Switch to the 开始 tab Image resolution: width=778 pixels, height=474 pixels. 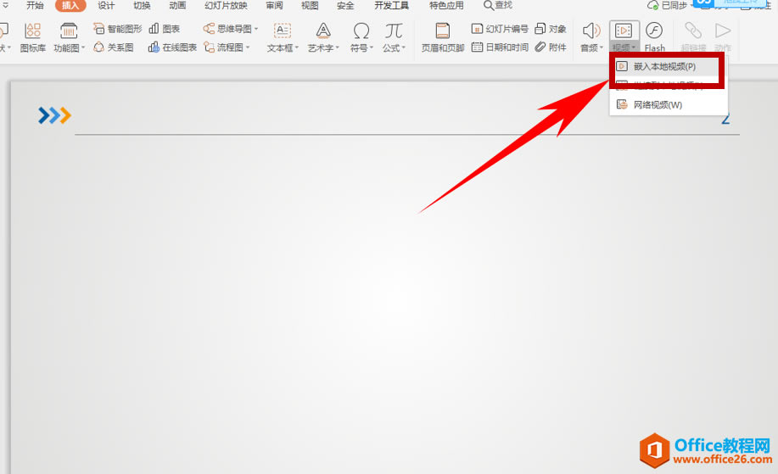(35, 5)
